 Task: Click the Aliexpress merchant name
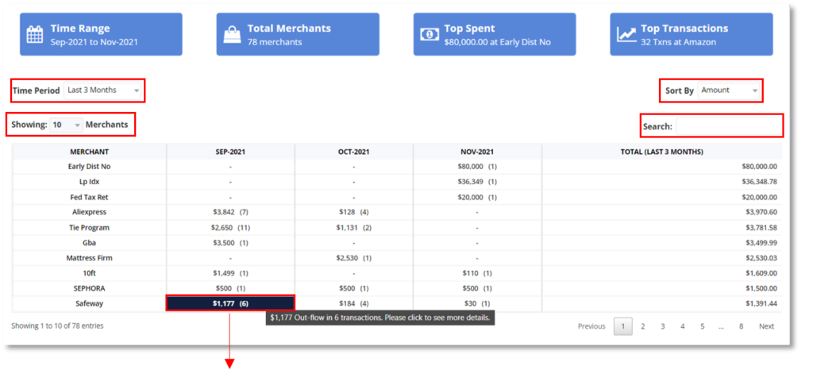[x=89, y=212]
